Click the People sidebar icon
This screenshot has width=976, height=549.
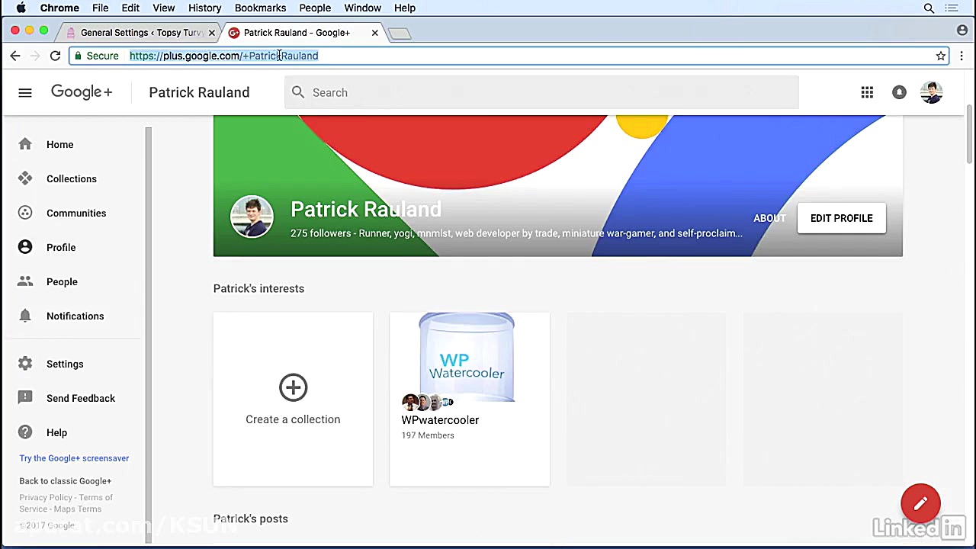coord(25,281)
